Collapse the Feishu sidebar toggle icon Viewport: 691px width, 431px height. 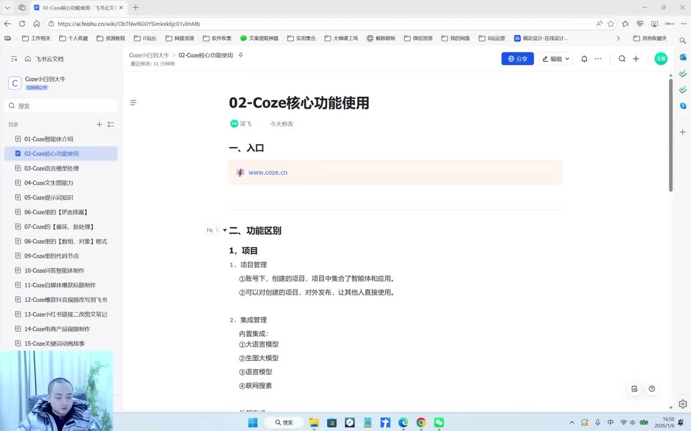click(14, 59)
